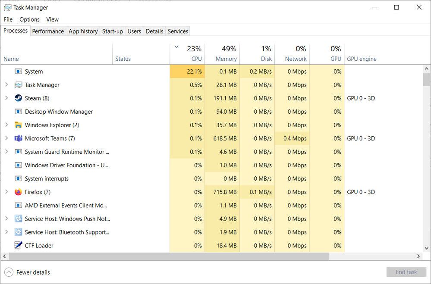This screenshot has width=431, height=284.
Task: Click the horizontal scrollbar right arrow
Action: 418,256
